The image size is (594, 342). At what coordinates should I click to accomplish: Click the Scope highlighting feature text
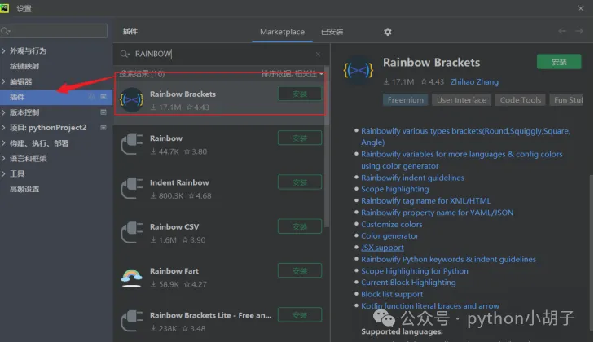tap(394, 189)
